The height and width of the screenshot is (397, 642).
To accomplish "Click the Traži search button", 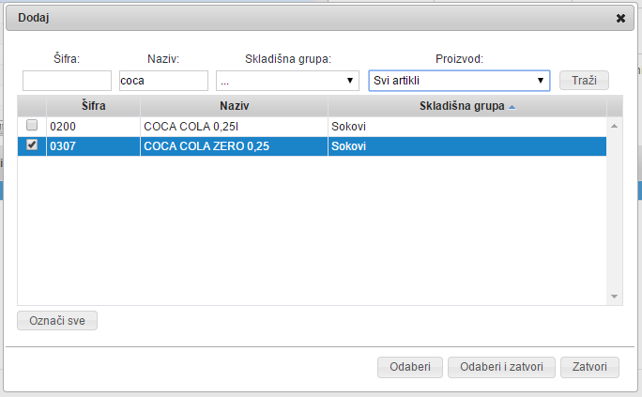I will 584,81.
